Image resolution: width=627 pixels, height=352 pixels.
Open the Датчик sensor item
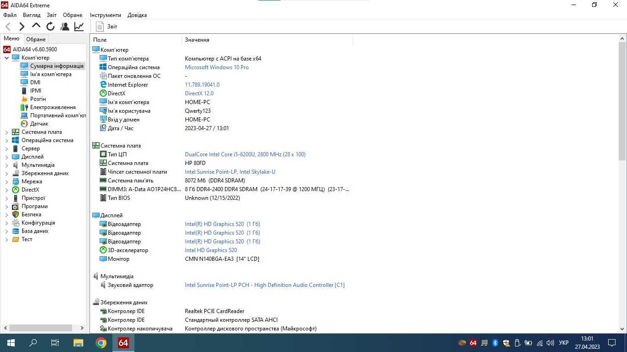click(x=39, y=124)
